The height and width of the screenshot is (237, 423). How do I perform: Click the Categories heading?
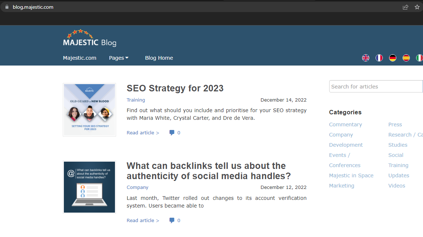345,112
